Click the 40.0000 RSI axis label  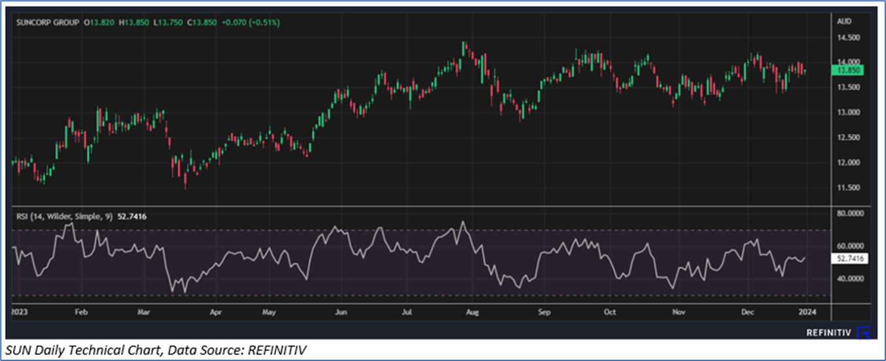tap(849, 279)
